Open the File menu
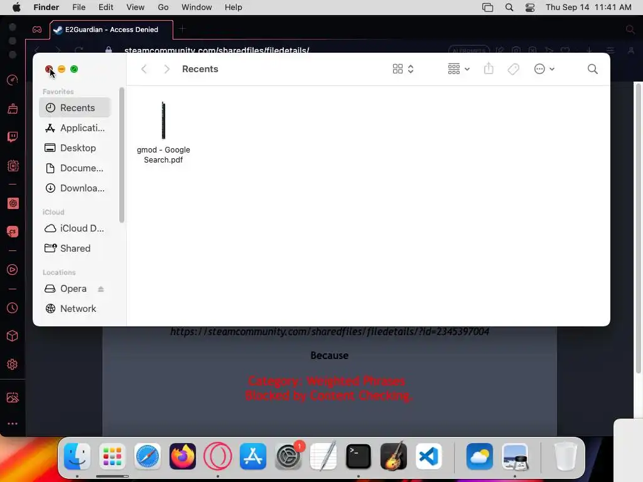This screenshot has width=643, height=482. pyautogui.click(x=78, y=8)
